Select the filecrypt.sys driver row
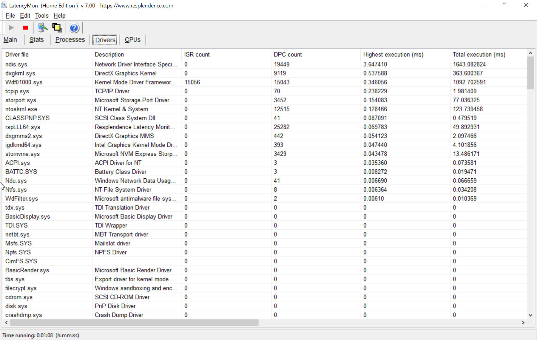The image size is (537, 340). (x=265, y=288)
